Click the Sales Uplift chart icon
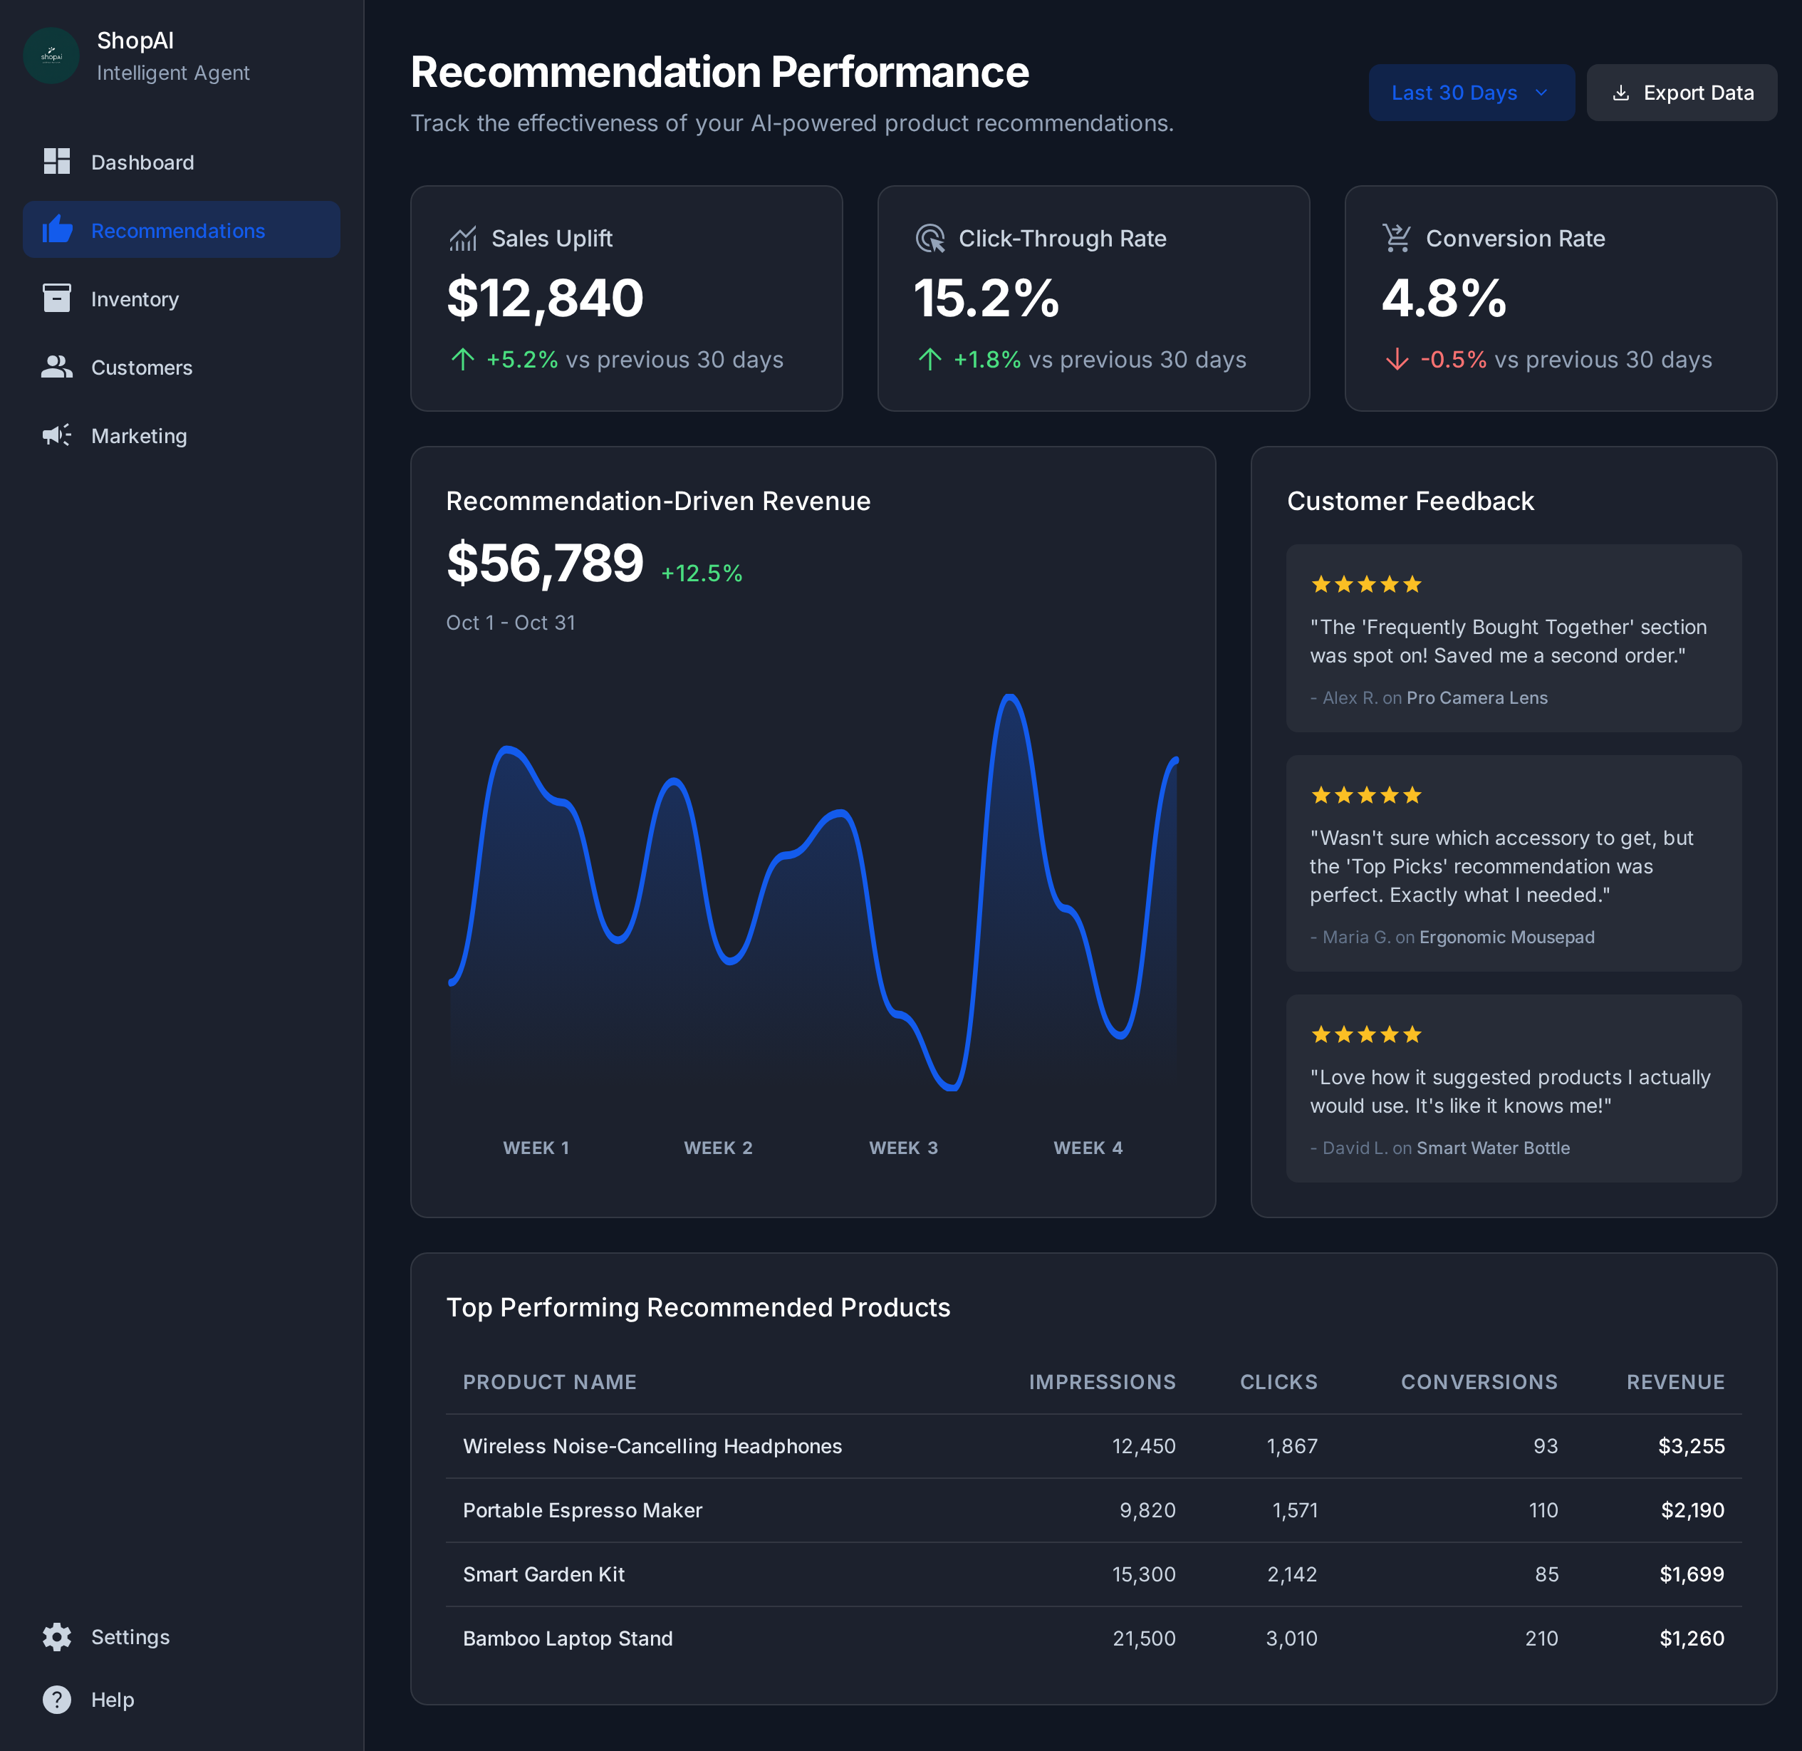This screenshot has height=1751, width=1802. point(462,238)
